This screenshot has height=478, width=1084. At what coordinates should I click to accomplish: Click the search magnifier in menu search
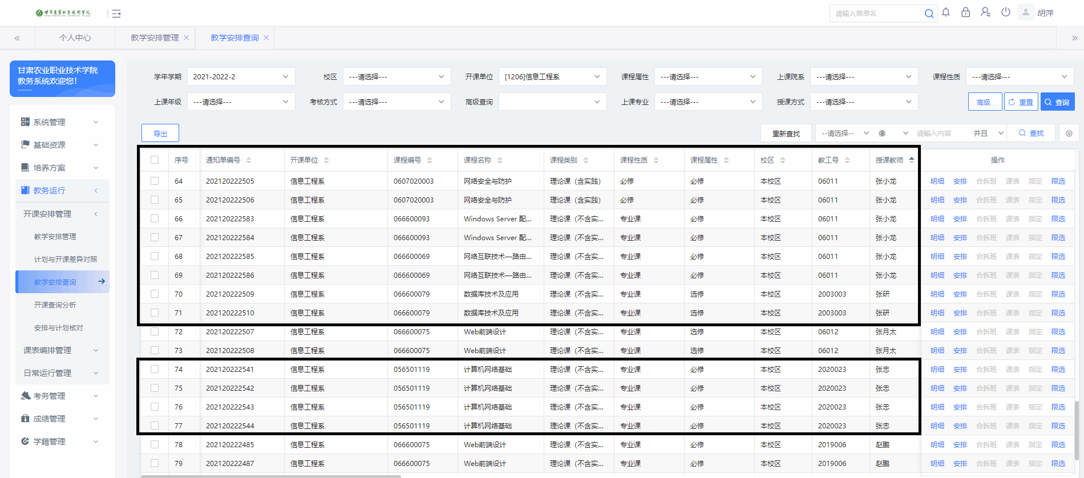pos(929,14)
